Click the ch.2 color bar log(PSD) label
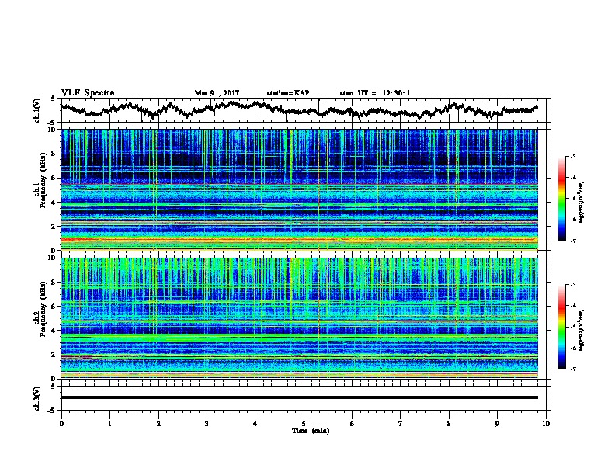The image size is (615, 475). pos(582,330)
